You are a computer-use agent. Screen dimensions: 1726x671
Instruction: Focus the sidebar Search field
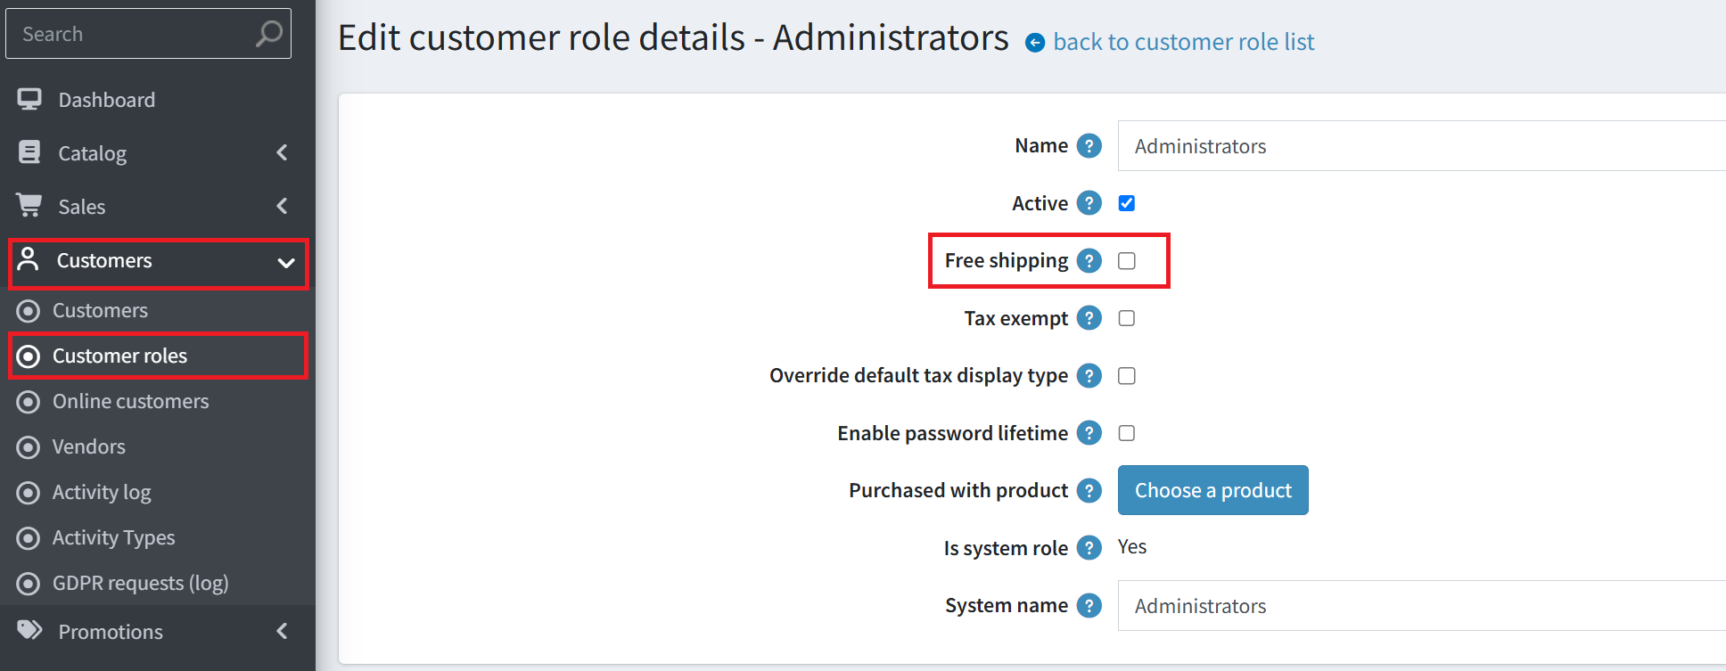click(149, 34)
